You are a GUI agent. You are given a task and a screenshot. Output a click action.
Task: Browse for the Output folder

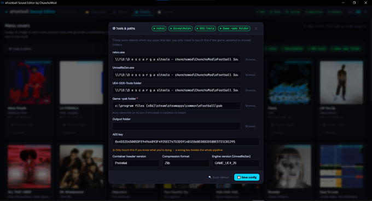coord(251,126)
